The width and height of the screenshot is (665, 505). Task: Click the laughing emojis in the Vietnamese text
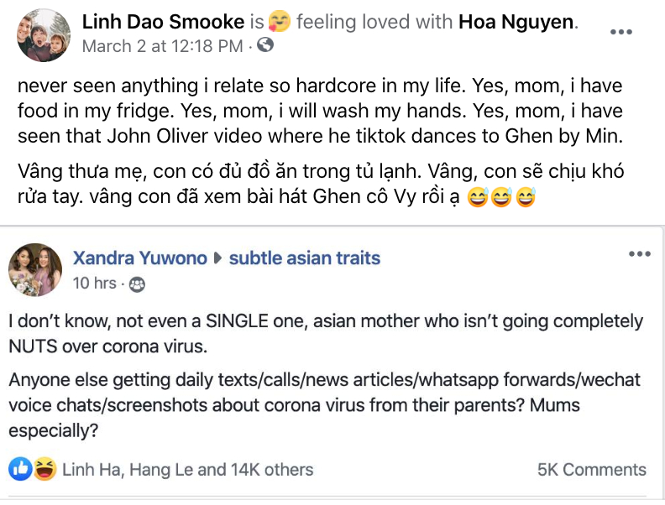click(x=501, y=200)
